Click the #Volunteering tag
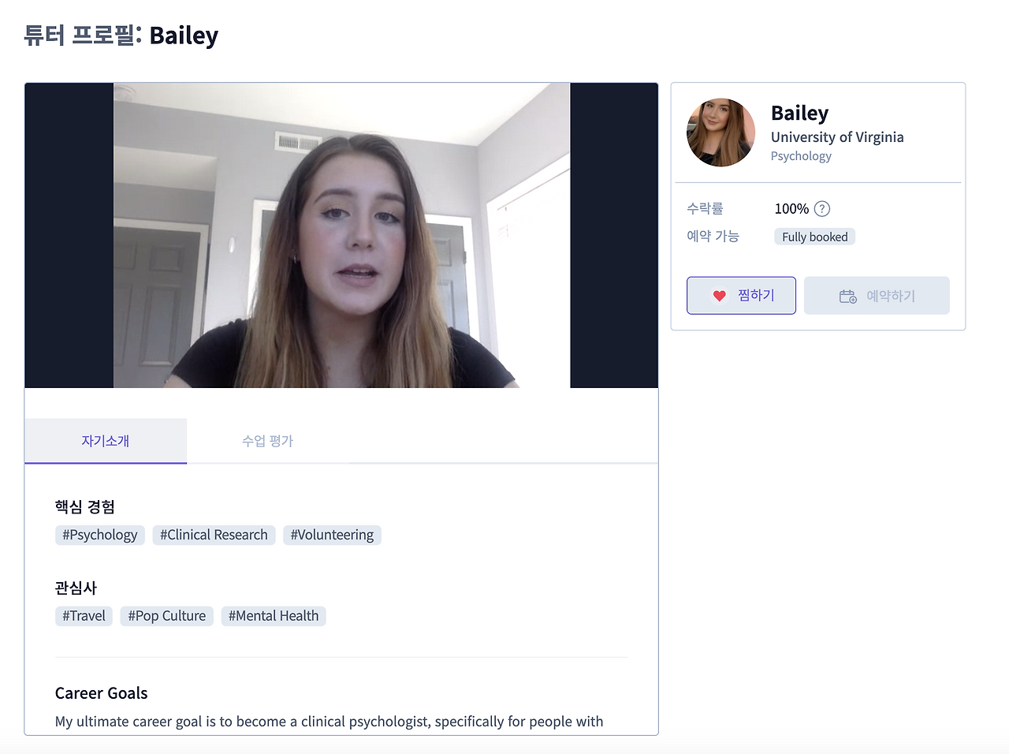1009x754 pixels. tap(332, 535)
